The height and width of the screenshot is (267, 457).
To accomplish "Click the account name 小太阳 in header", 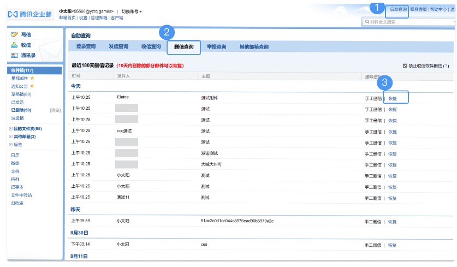I will pos(66,11).
